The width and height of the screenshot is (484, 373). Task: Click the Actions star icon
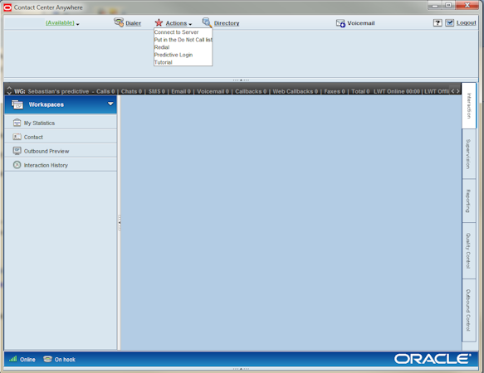tap(159, 22)
